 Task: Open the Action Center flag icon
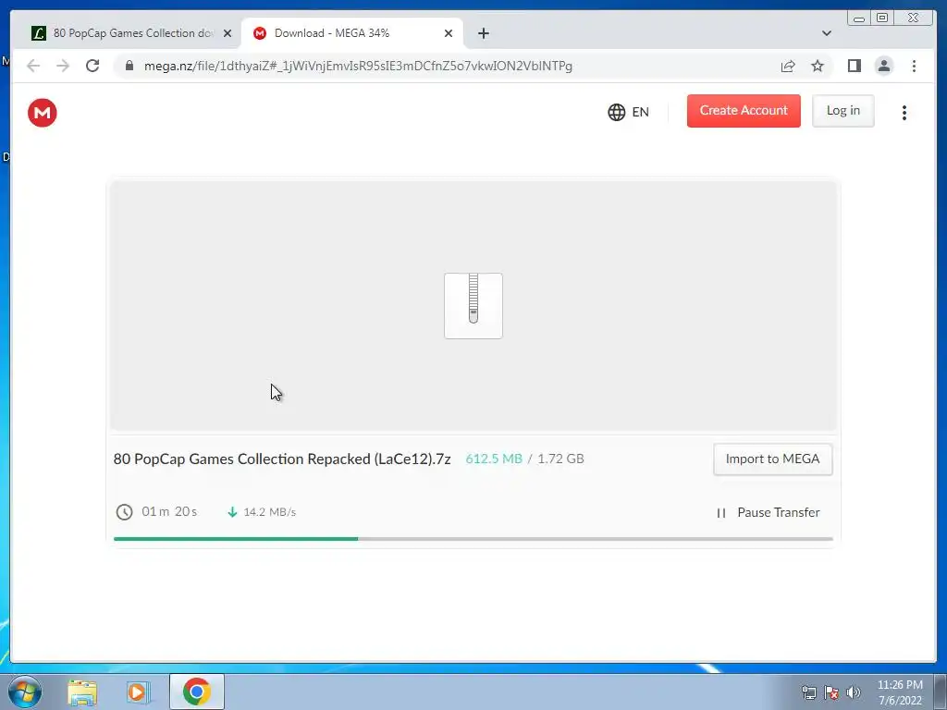tap(831, 692)
